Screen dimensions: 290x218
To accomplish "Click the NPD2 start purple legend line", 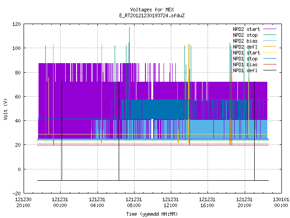I will click(270, 29).
